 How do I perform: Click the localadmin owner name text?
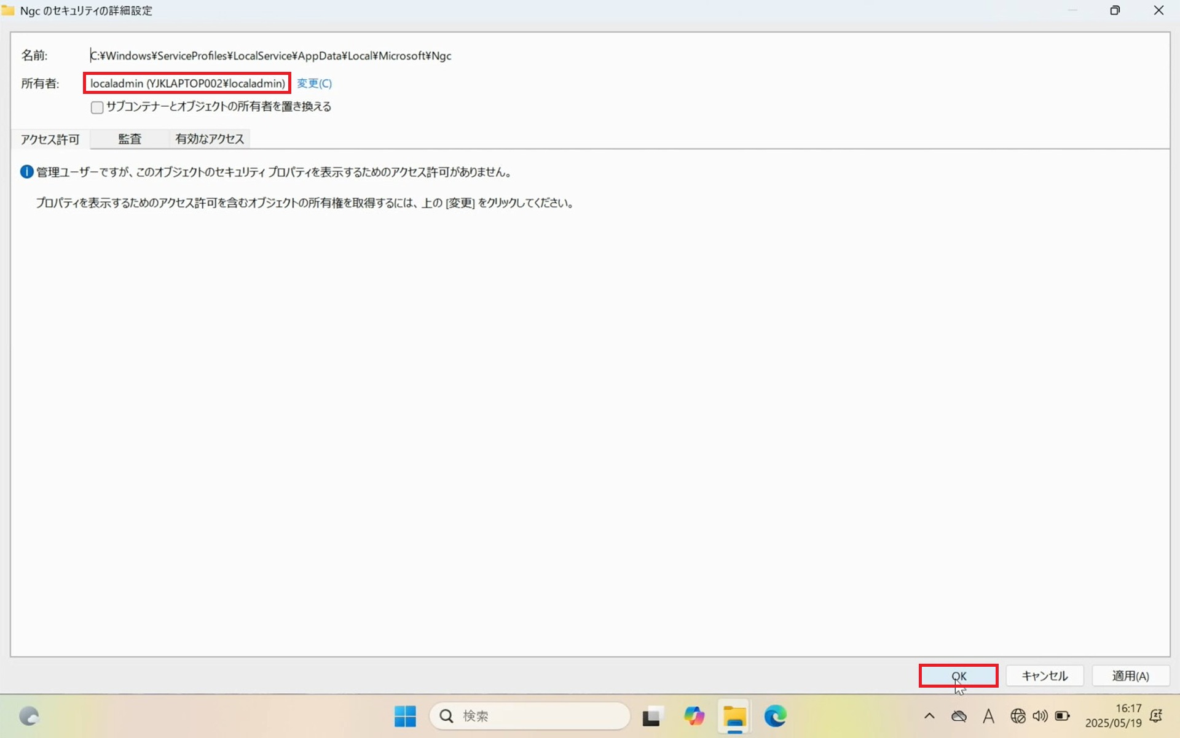[x=187, y=84]
